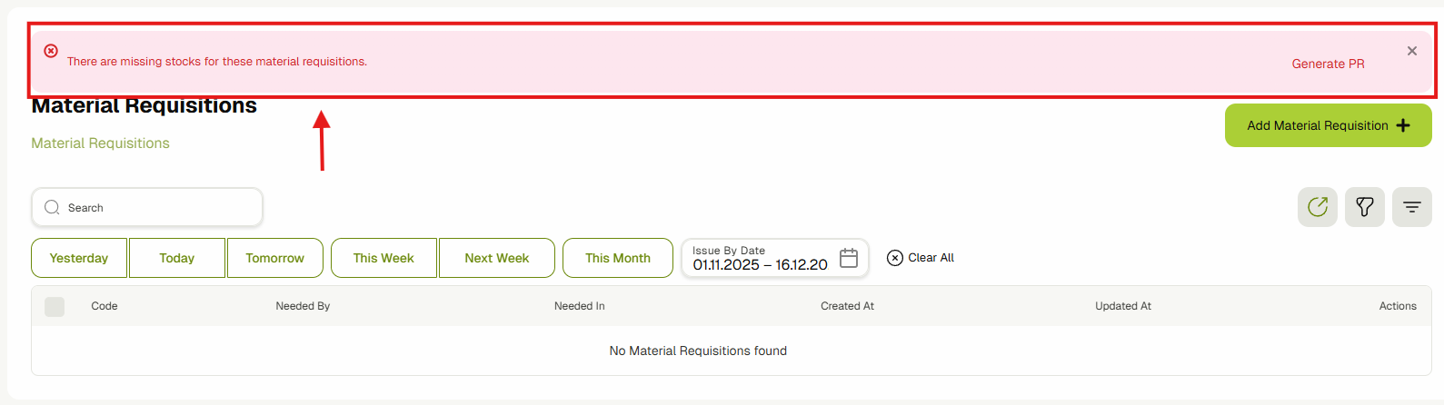The height and width of the screenshot is (405, 1444).
Task: Open the sort lines icon button
Action: (x=1411, y=207)
